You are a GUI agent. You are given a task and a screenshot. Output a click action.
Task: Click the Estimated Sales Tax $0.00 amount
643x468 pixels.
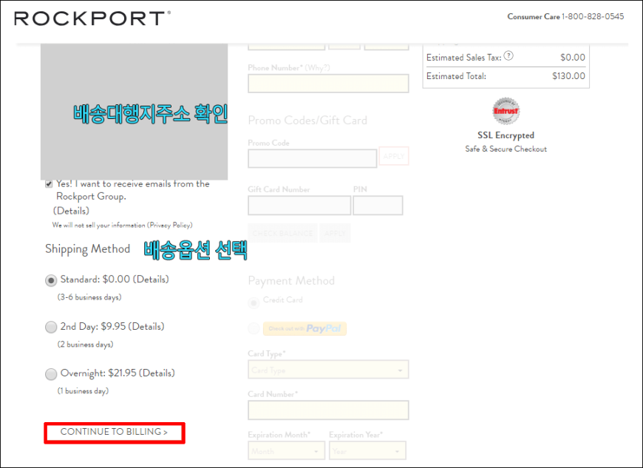pos(573,58)
